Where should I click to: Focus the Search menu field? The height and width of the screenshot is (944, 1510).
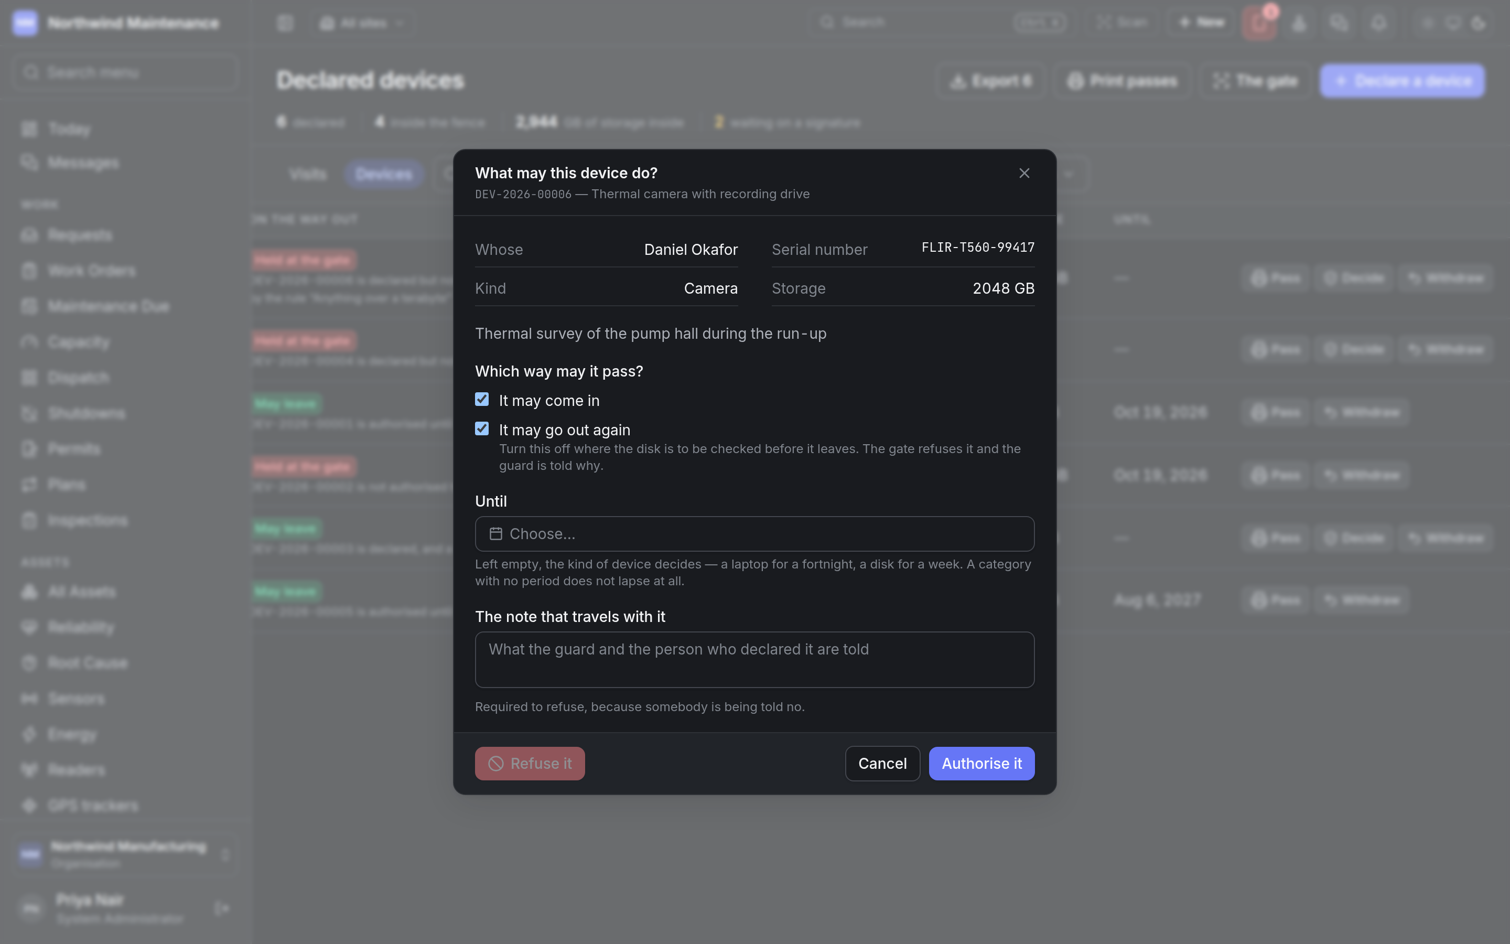pyautogui.click(x=125, y=72)
